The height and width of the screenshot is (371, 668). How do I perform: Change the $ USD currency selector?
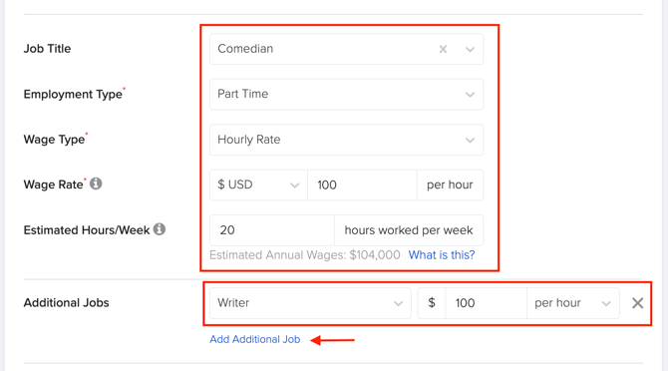point(258,185)
